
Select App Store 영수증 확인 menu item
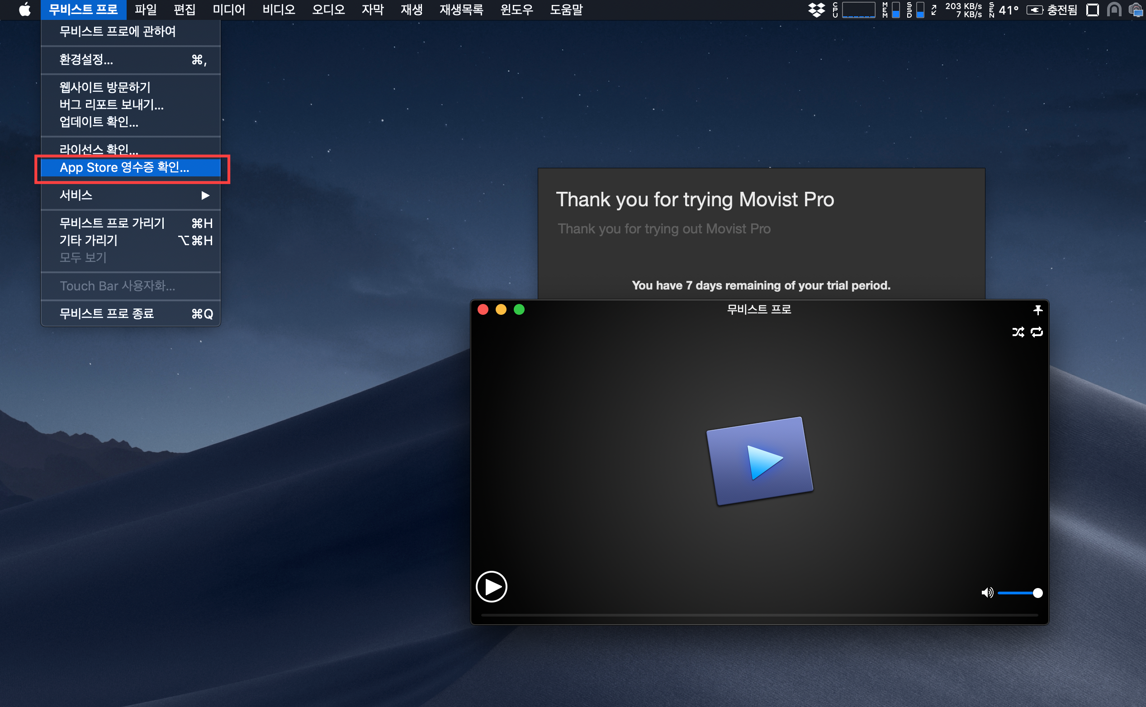pyautogui.click(x=125, y=167)
